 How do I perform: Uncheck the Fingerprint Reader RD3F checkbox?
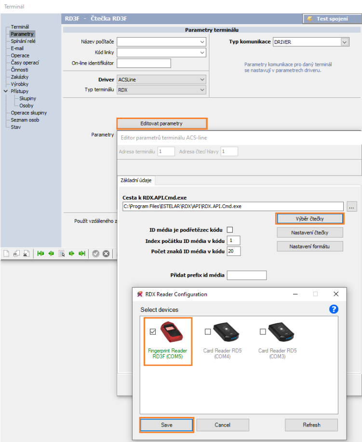tap(153, 332)
